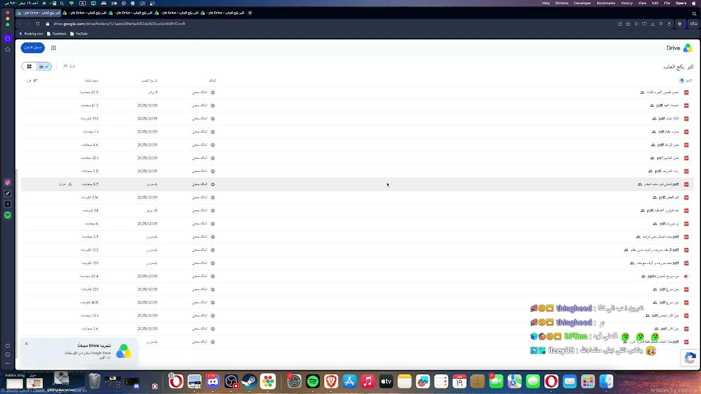Open Apple TV from the Dock

[x=386, y=381]
